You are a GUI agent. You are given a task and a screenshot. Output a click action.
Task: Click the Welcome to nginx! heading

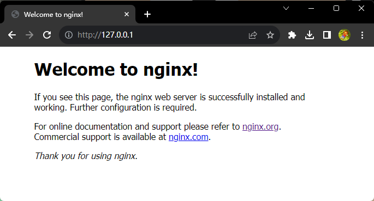tap(116, 69)
